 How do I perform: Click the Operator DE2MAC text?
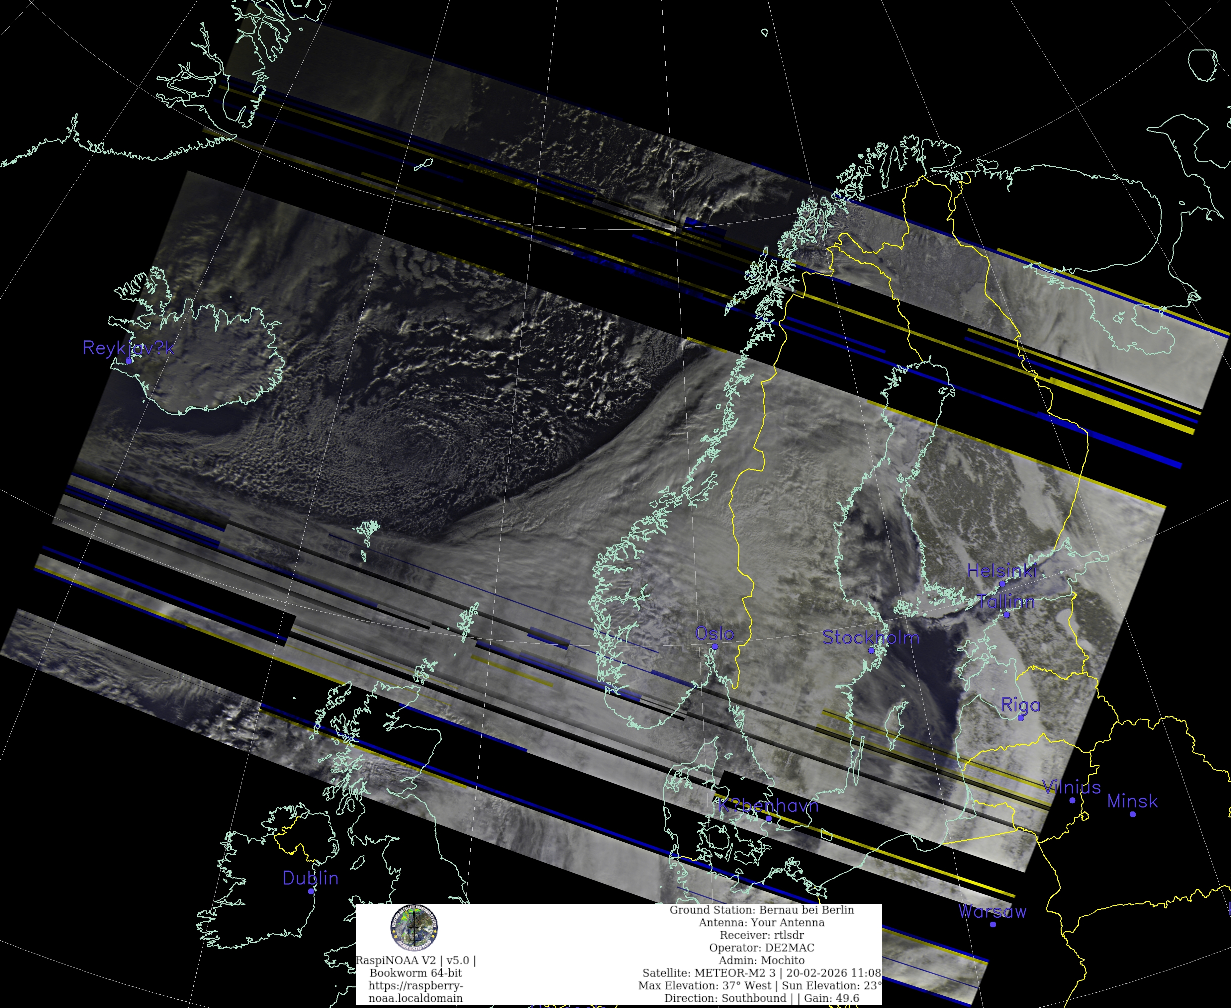[x=762, y=948]
